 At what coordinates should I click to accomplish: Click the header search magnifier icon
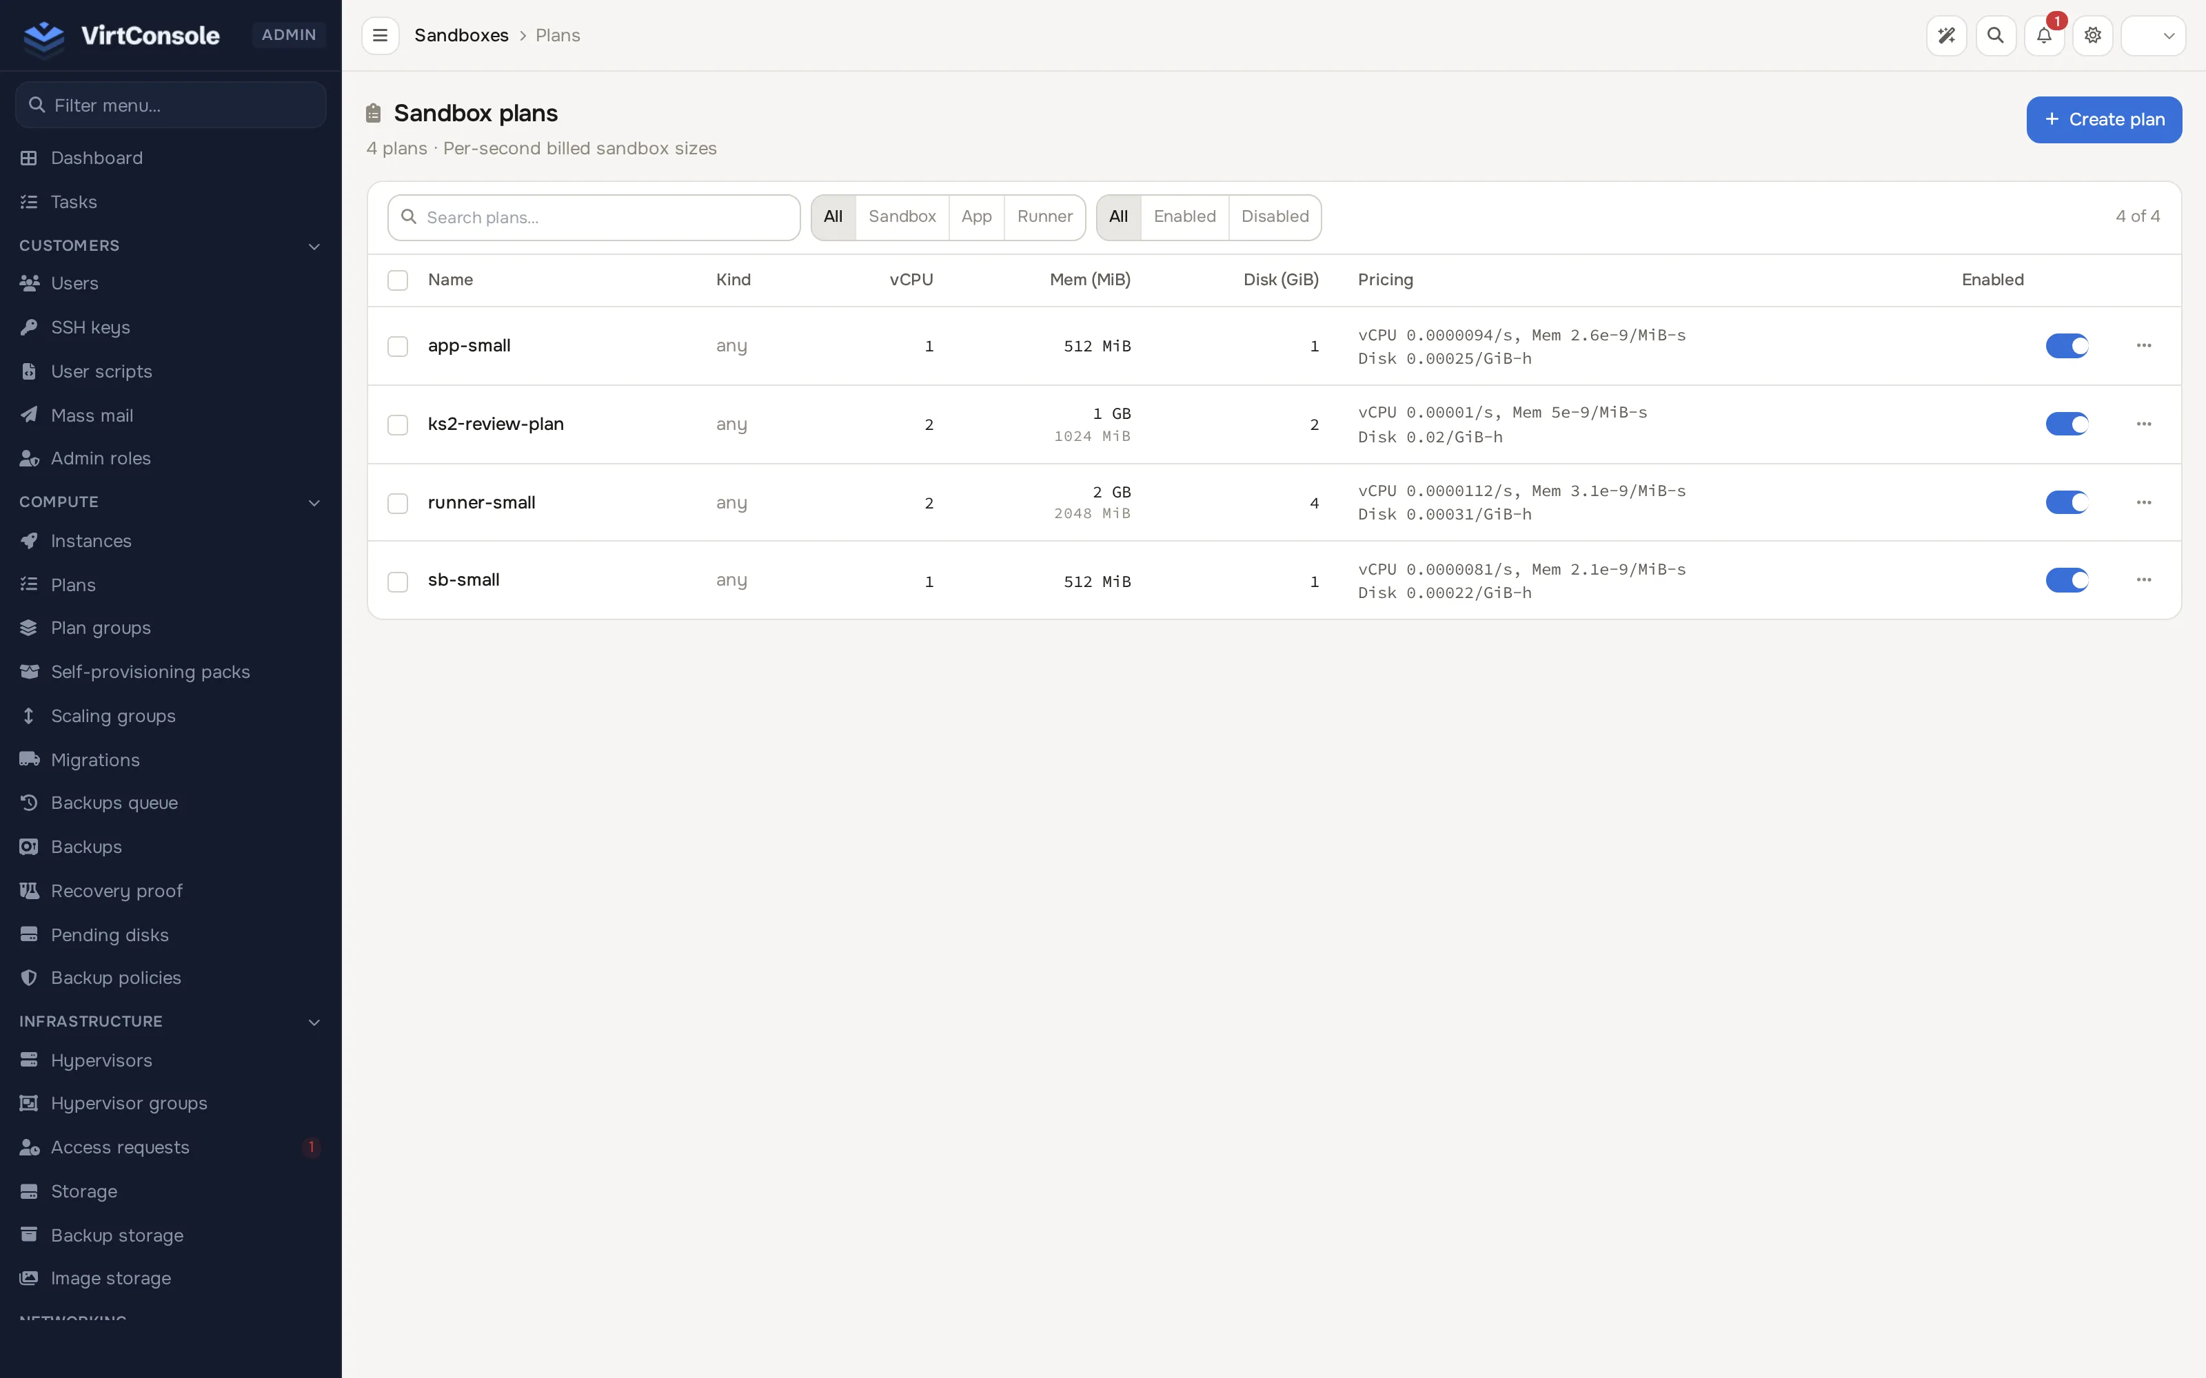[1996, 36]
